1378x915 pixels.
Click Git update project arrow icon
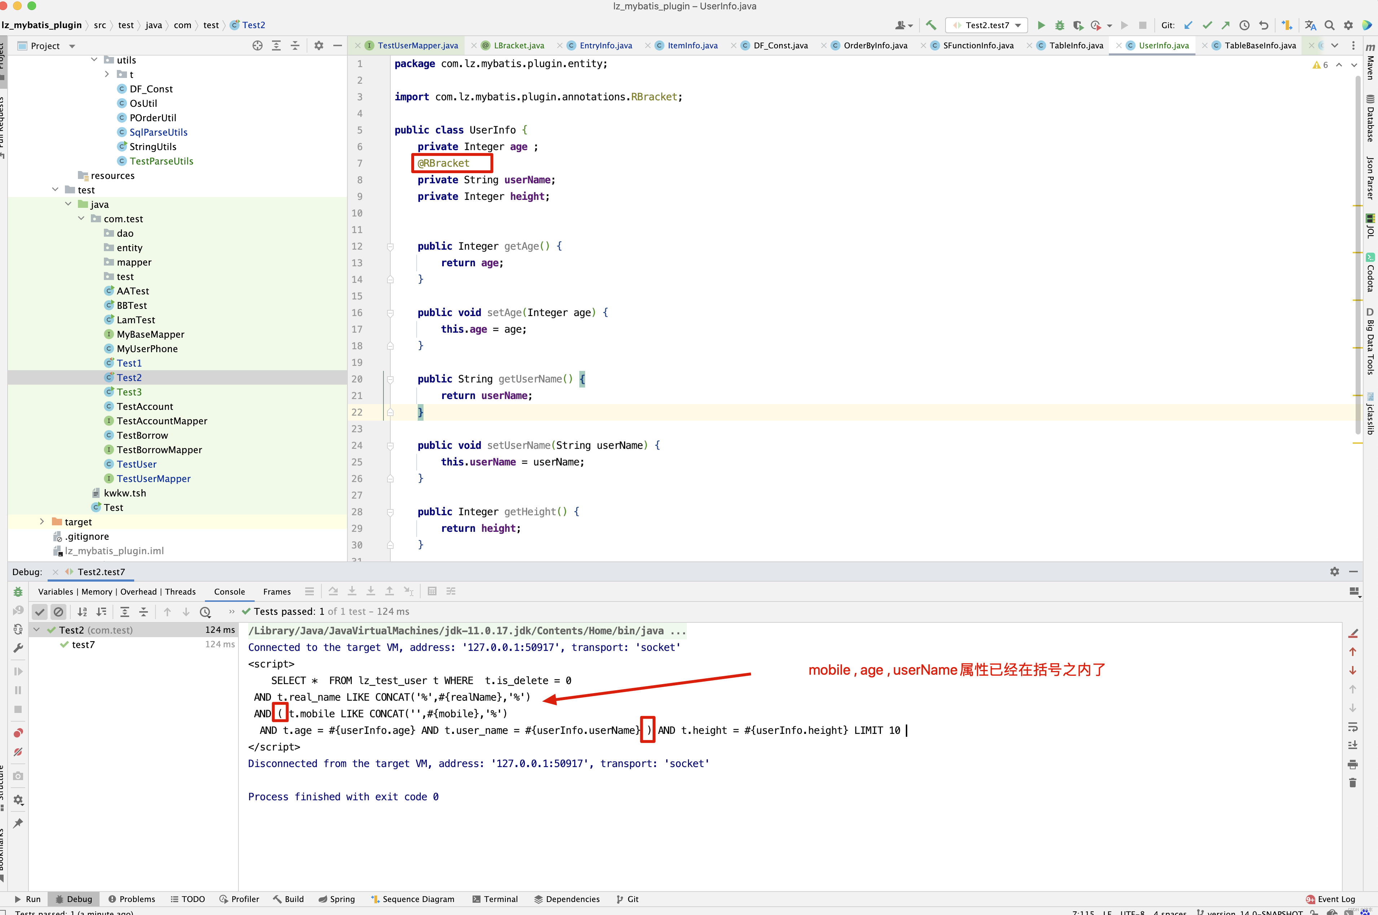1188,25
